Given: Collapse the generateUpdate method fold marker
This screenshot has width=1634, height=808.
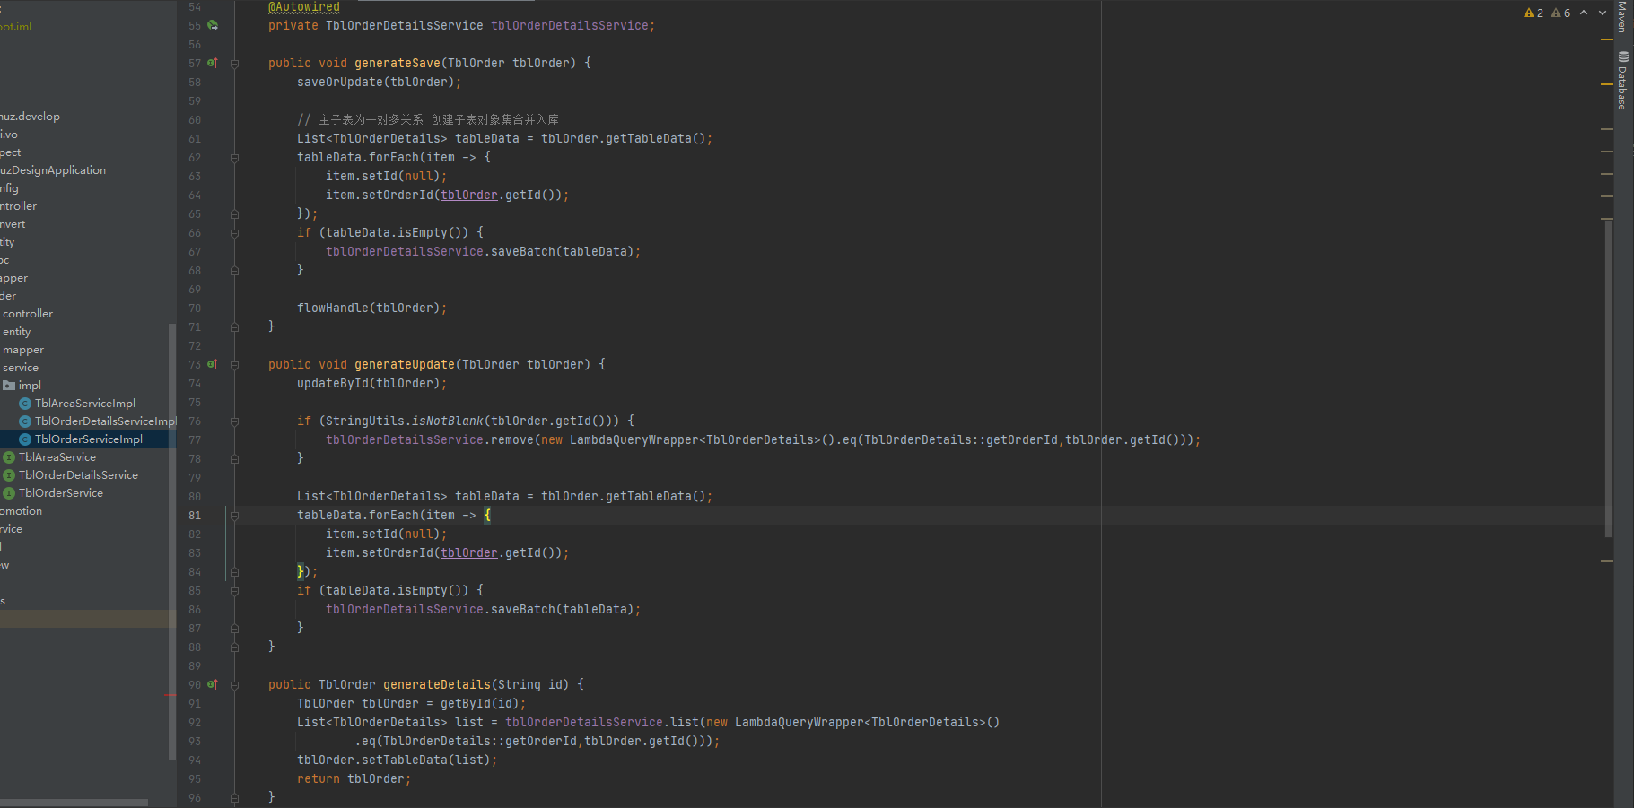Looking at the screenshot, I should (234, 365).
